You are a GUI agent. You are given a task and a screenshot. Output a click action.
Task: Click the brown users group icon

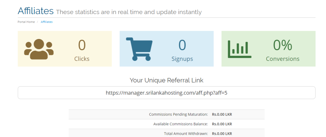(x=39, y=49)
